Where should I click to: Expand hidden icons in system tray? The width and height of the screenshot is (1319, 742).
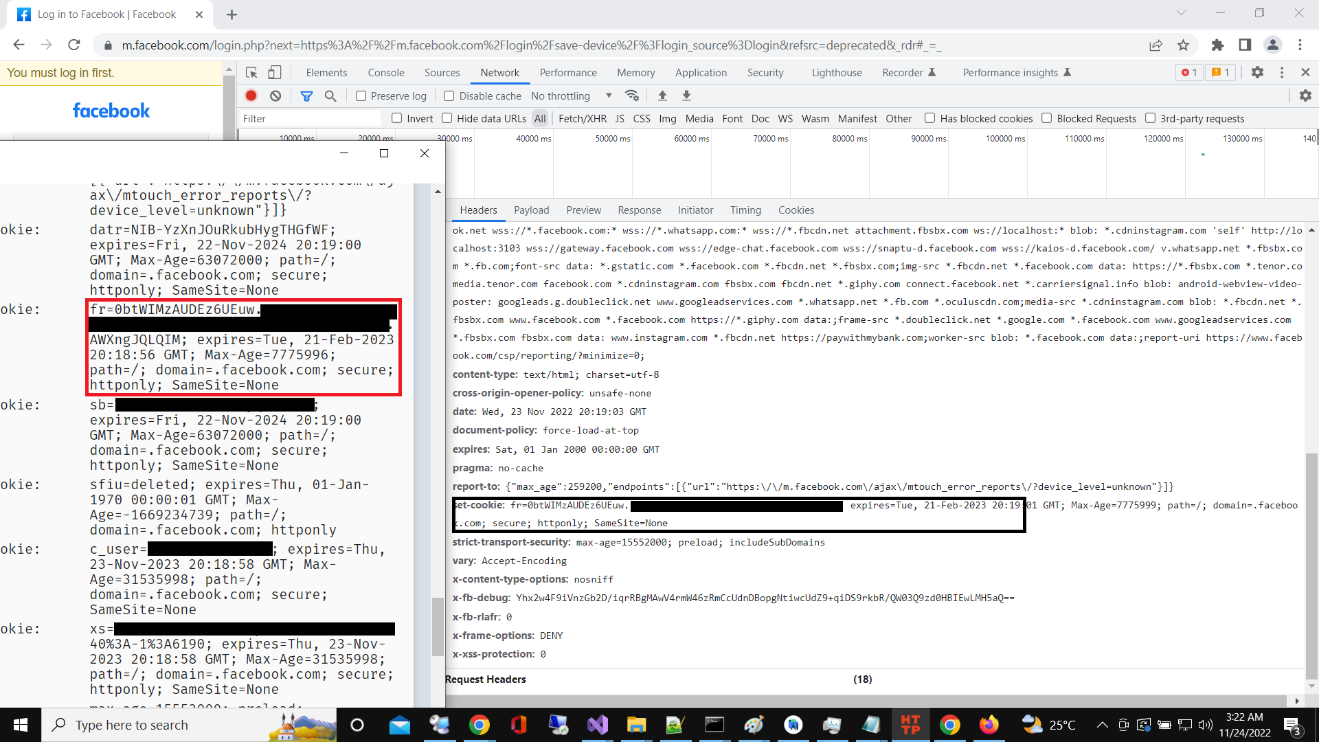click(1103, 725)
